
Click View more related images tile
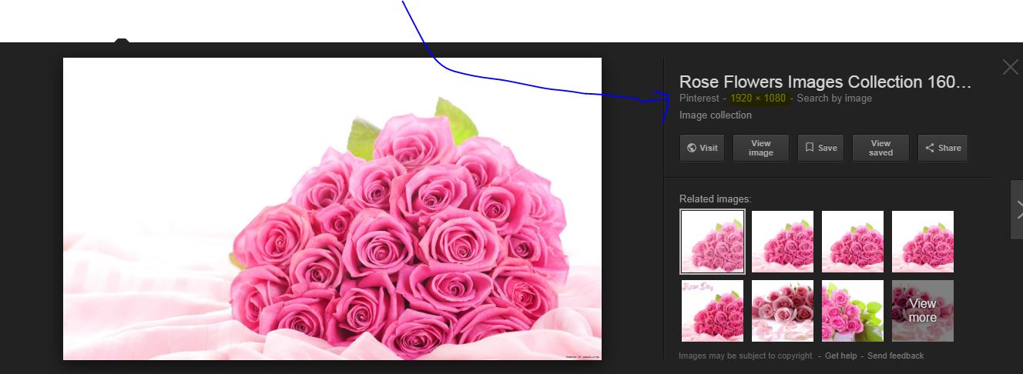click(923, 311)
